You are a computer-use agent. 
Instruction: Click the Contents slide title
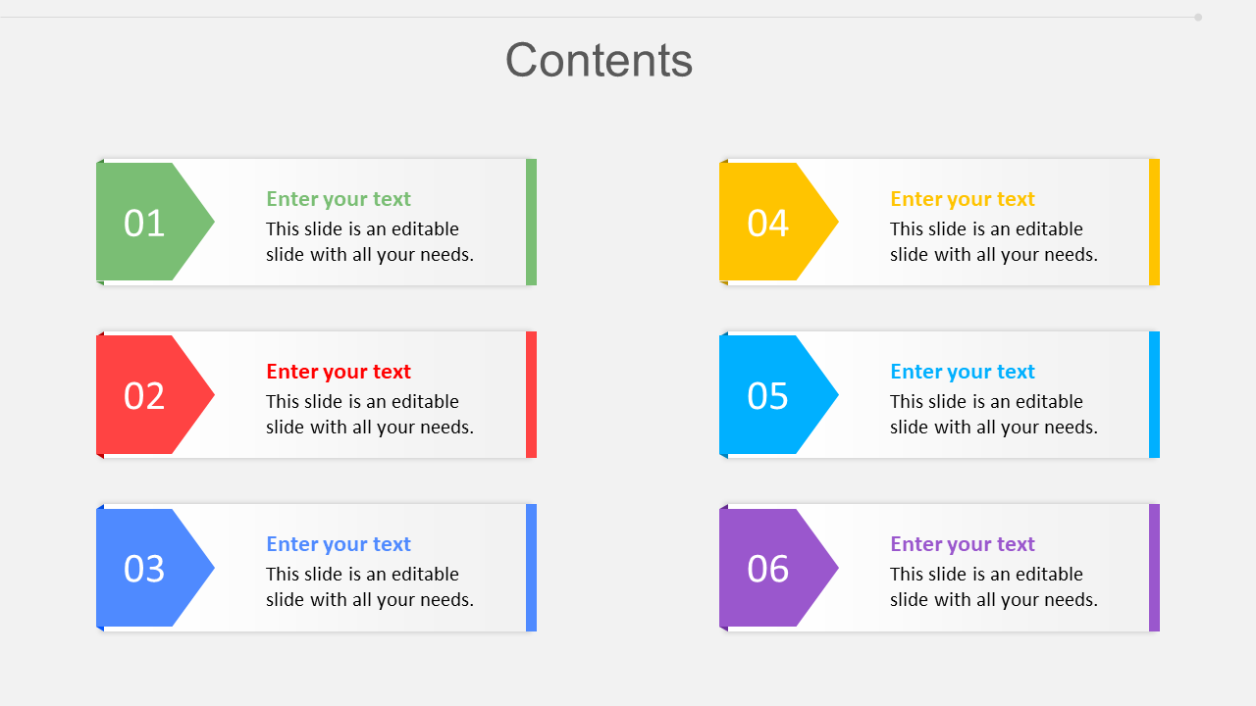tap(599, 60)
